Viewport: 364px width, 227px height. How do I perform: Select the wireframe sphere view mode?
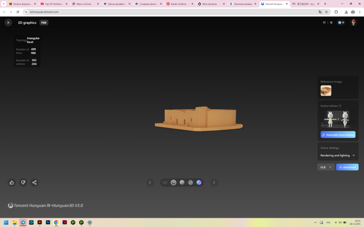coord(190,183)
